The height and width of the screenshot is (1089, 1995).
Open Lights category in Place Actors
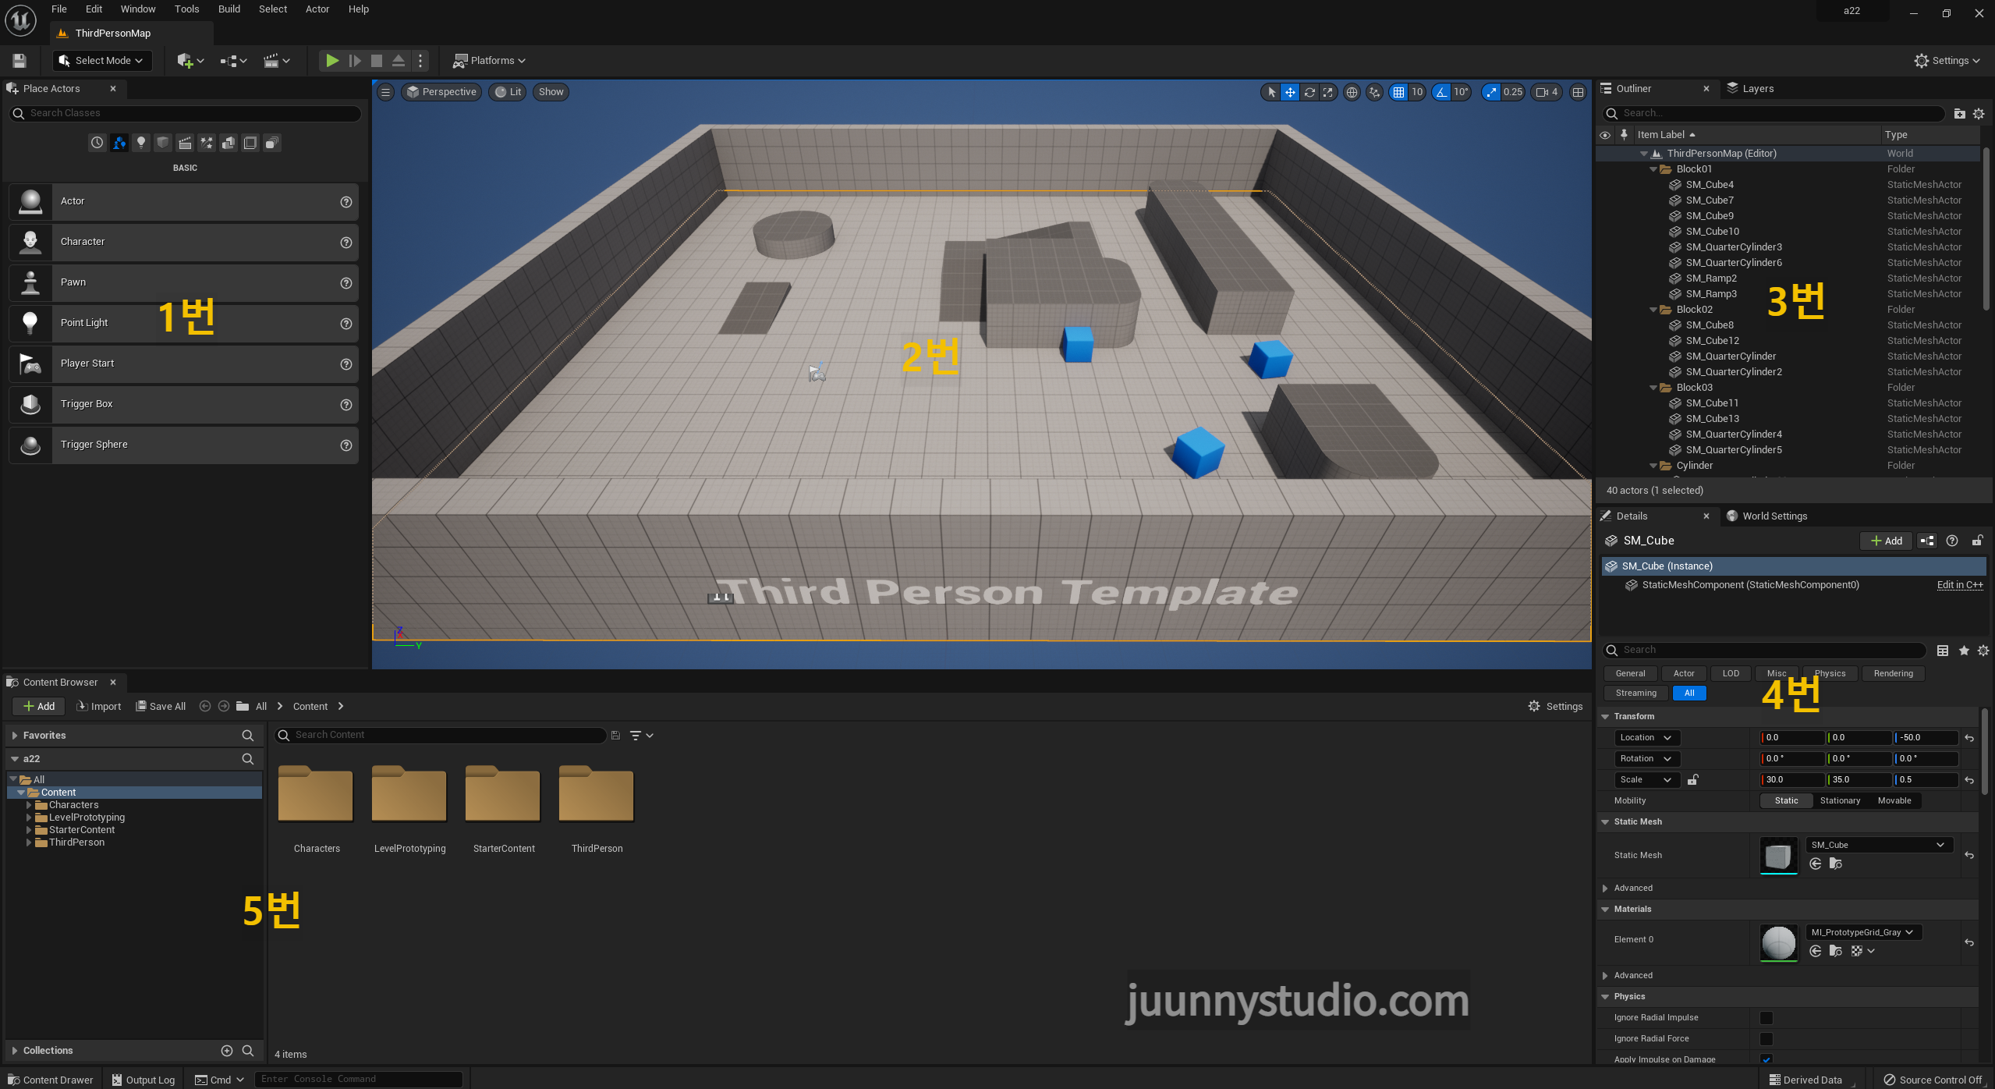(x=141, y=143)
